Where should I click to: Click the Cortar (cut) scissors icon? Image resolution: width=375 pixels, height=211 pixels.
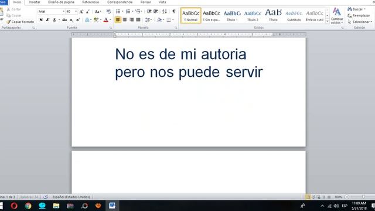8,9
